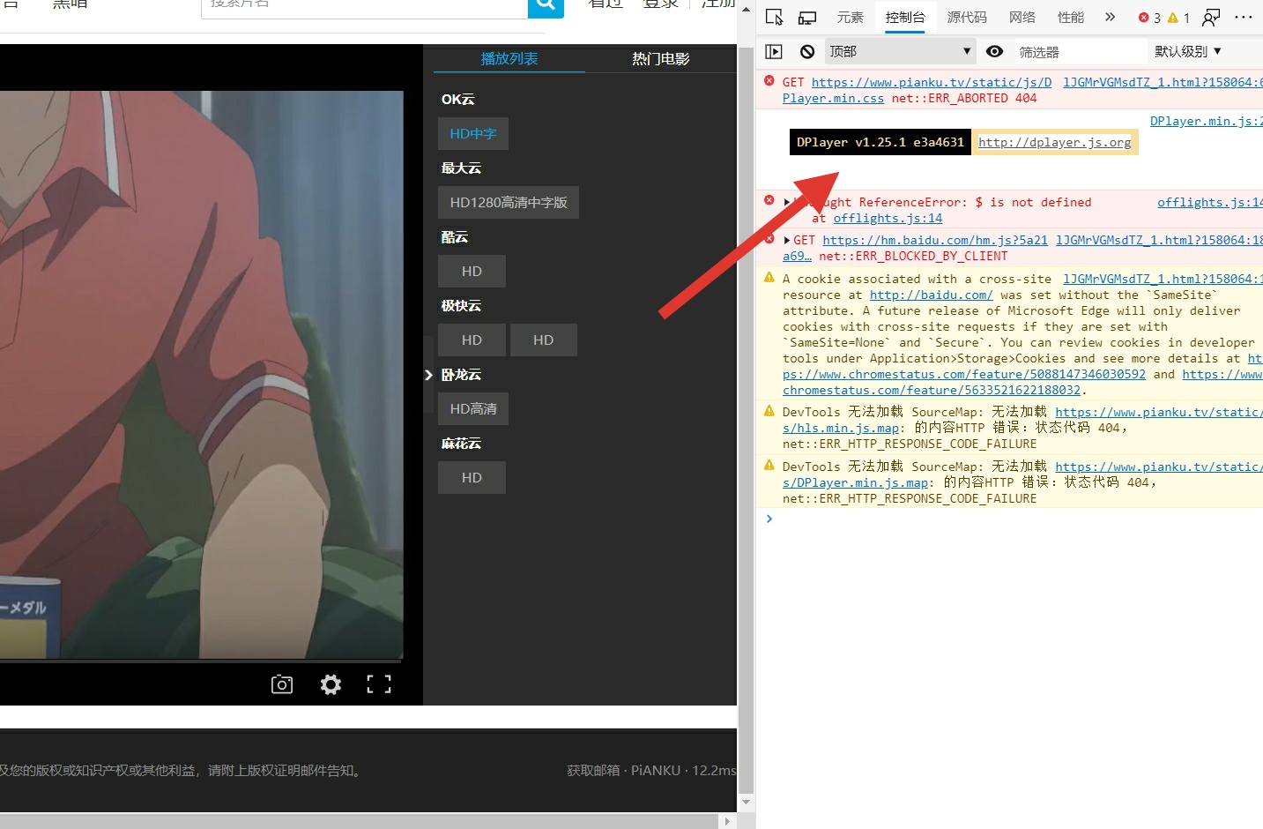Capture a screenshot with the player camera icon
The image size is (1263, 829).
point(281,684)
